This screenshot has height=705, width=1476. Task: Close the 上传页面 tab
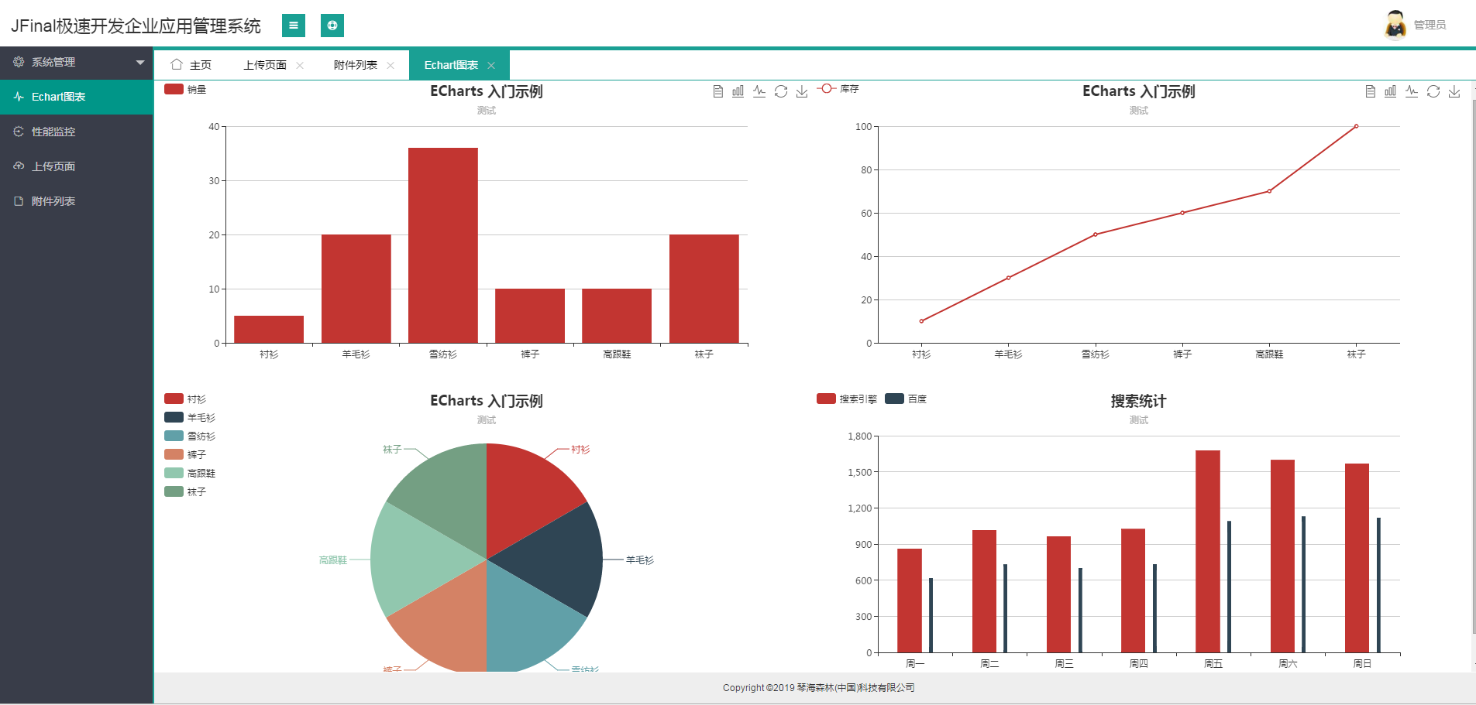point(300,65)
